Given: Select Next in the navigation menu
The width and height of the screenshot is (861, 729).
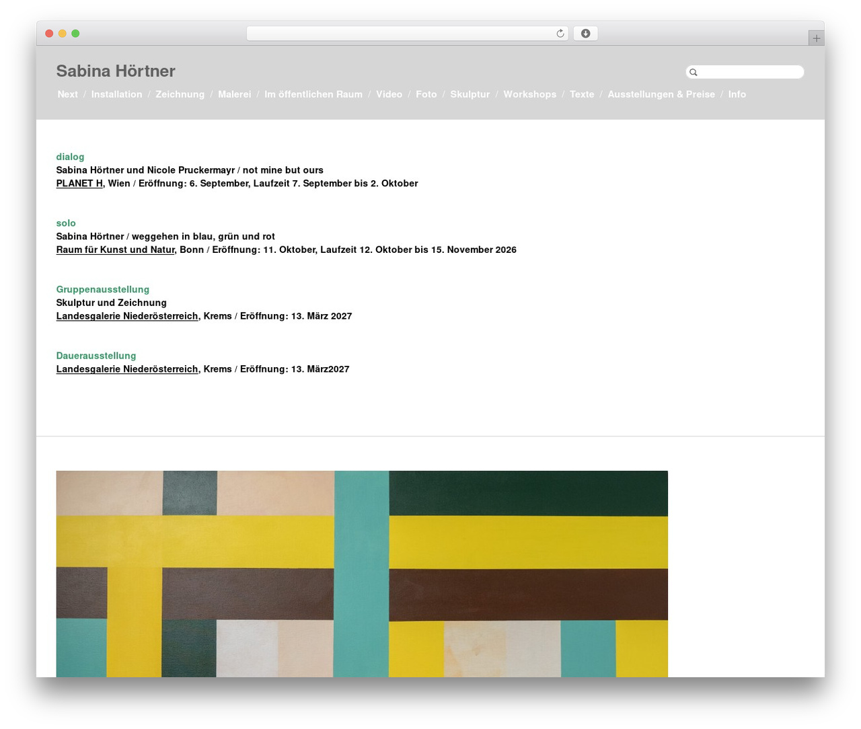Looking at the screenshot, I should [68, 94].
